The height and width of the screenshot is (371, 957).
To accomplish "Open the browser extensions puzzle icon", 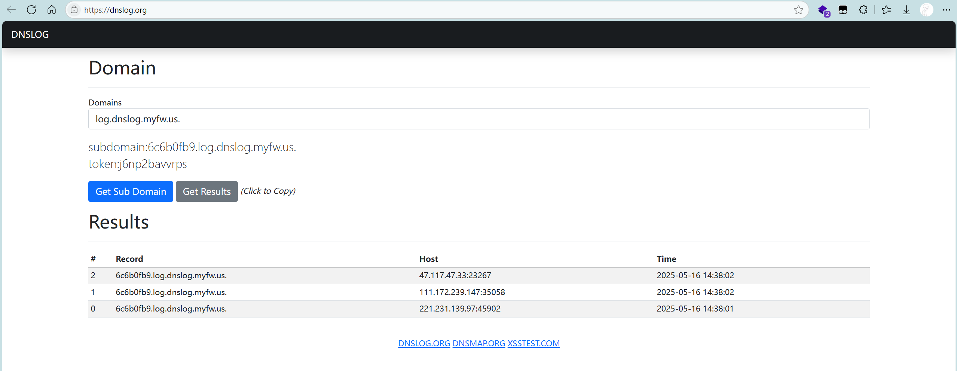I will [x=863, y=10].
